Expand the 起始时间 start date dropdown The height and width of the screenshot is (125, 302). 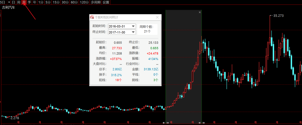pyautogui.click(x=133, y=26)
